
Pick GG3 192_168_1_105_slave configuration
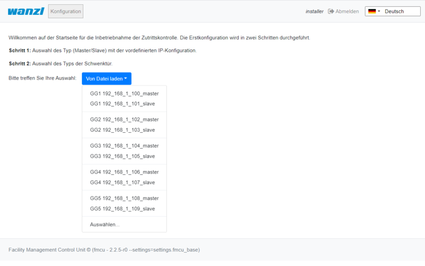coord(122,156)
